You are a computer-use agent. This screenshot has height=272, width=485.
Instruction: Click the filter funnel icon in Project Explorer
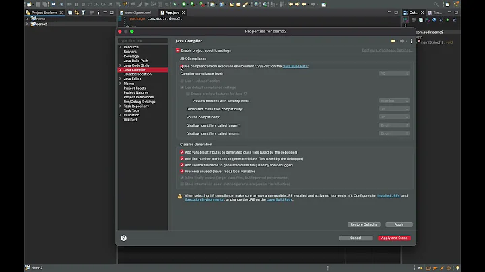point(84,13)
